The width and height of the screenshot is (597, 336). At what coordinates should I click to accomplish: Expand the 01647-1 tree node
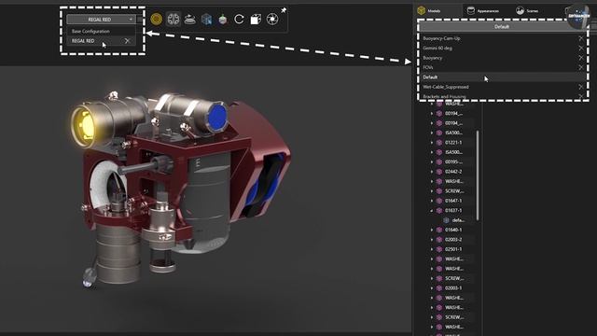tap(432, 201)
